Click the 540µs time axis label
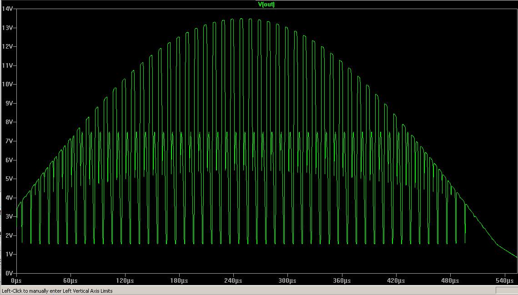The image size is (518, 295). [505, 280]
